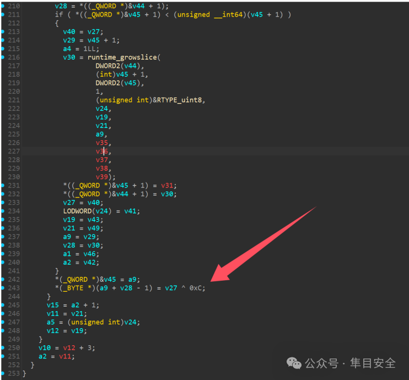Click red variable v35 on line 226

click(x=102, y=143)
